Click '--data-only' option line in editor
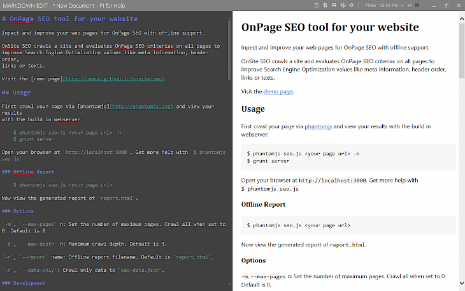The image size is (465, 291). [x=83, y=270]
